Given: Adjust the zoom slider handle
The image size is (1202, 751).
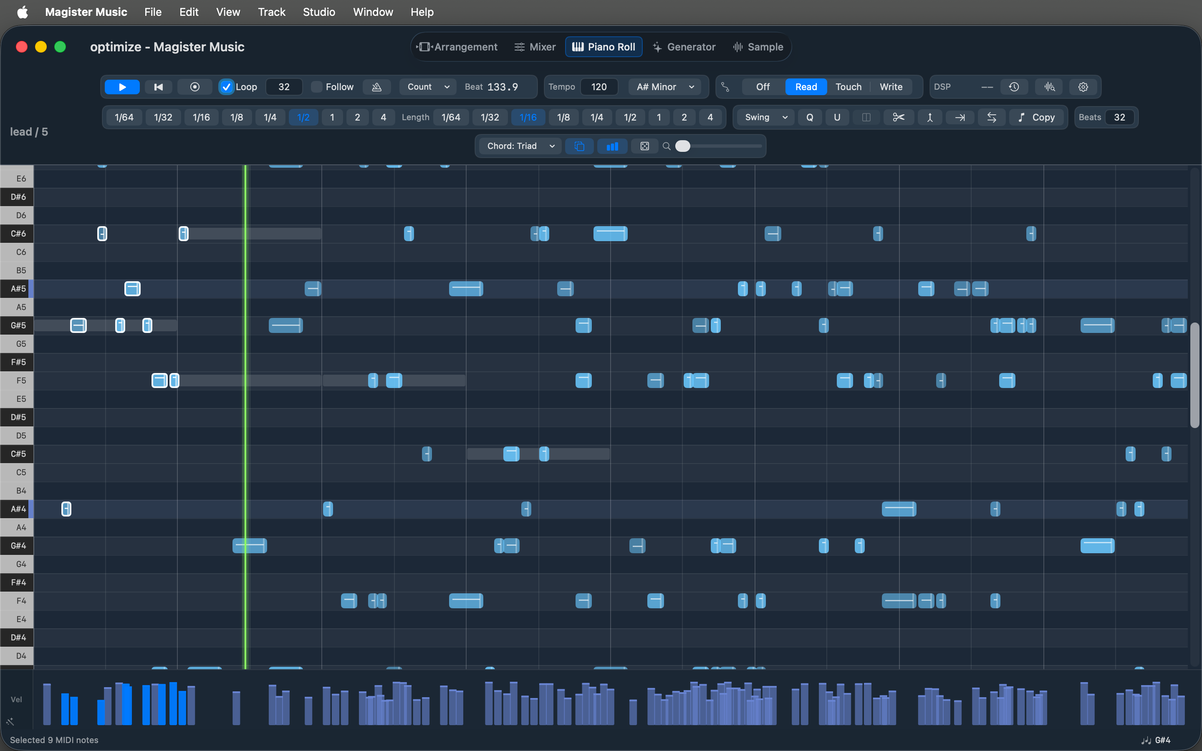Looking at the screenshot, I should 683,146.
